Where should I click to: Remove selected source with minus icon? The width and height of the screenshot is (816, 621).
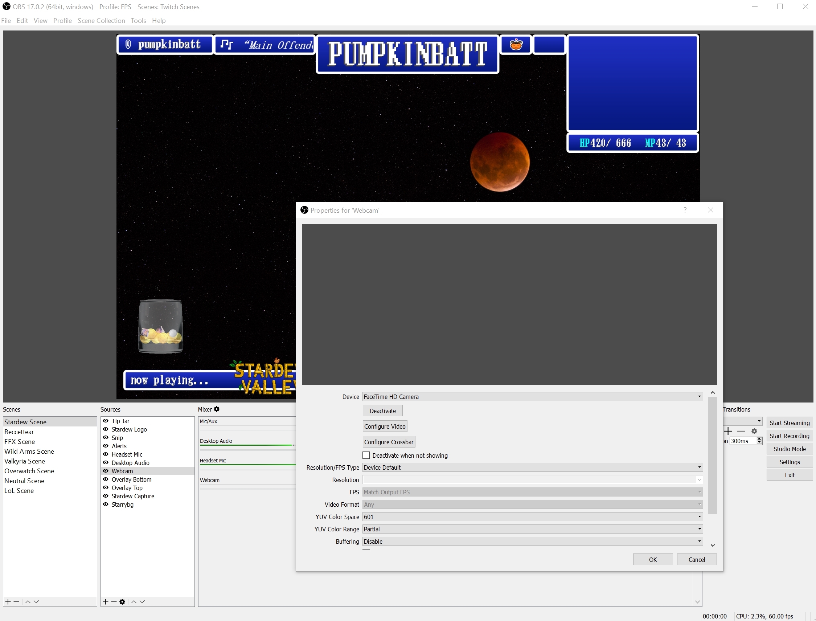[114, 602]
